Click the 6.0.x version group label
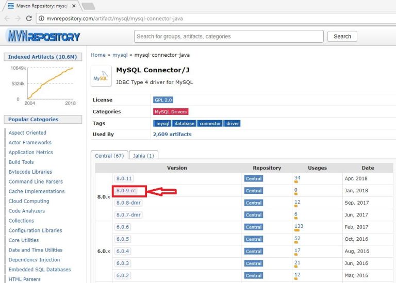The width and height of the screenshot is (396, 283). click(104, 251)
